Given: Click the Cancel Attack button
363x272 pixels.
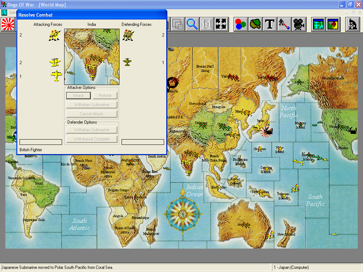Looking at the screenshot, I should pos(92,114).
